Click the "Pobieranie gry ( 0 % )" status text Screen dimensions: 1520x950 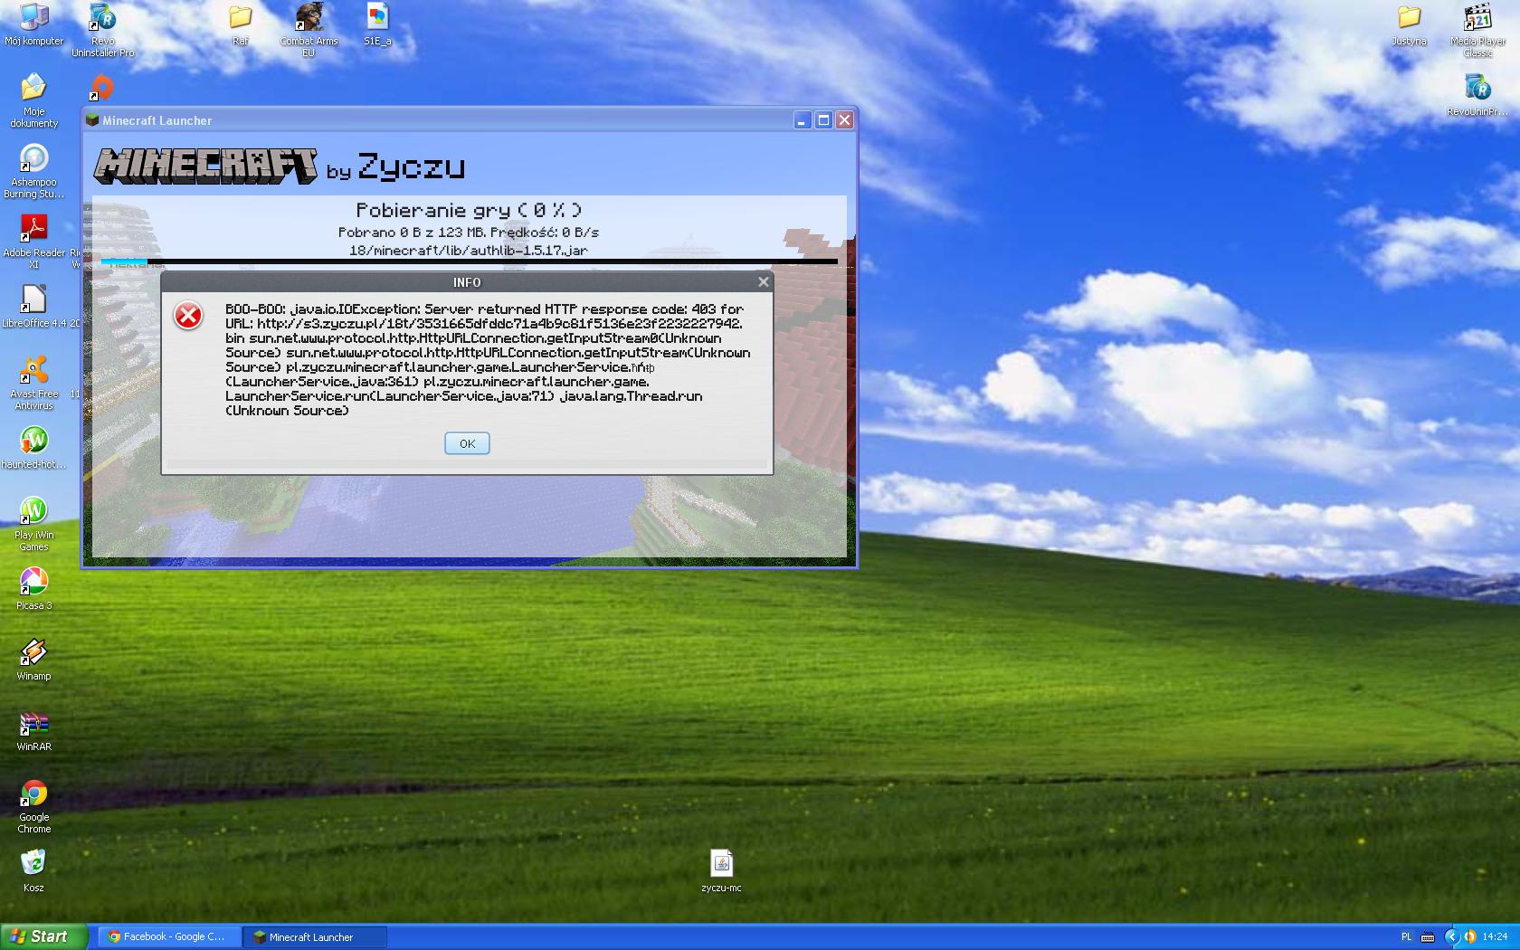(x=469, y=210)
